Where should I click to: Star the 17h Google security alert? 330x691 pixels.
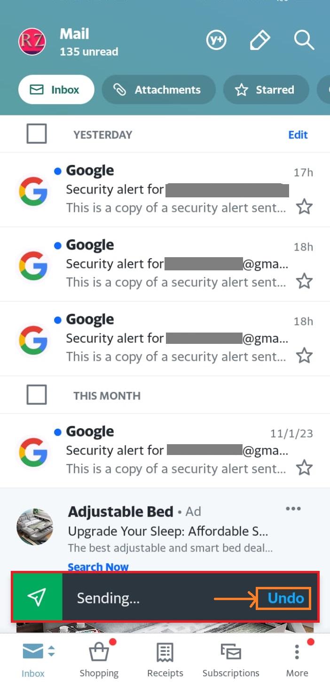(x=304, y=207)
